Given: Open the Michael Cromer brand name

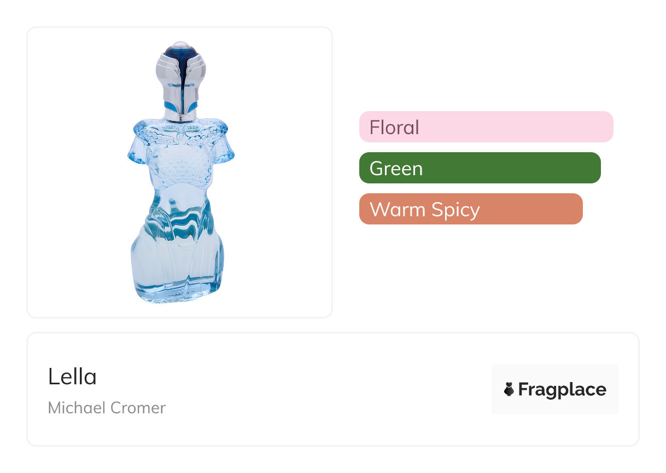Looking at the screenshot, I should pyautogui.click(x=107, y=408).
